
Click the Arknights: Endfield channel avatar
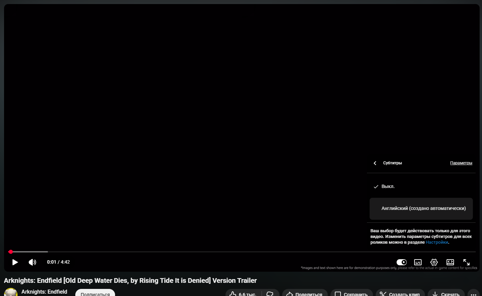tap(11, 292)
